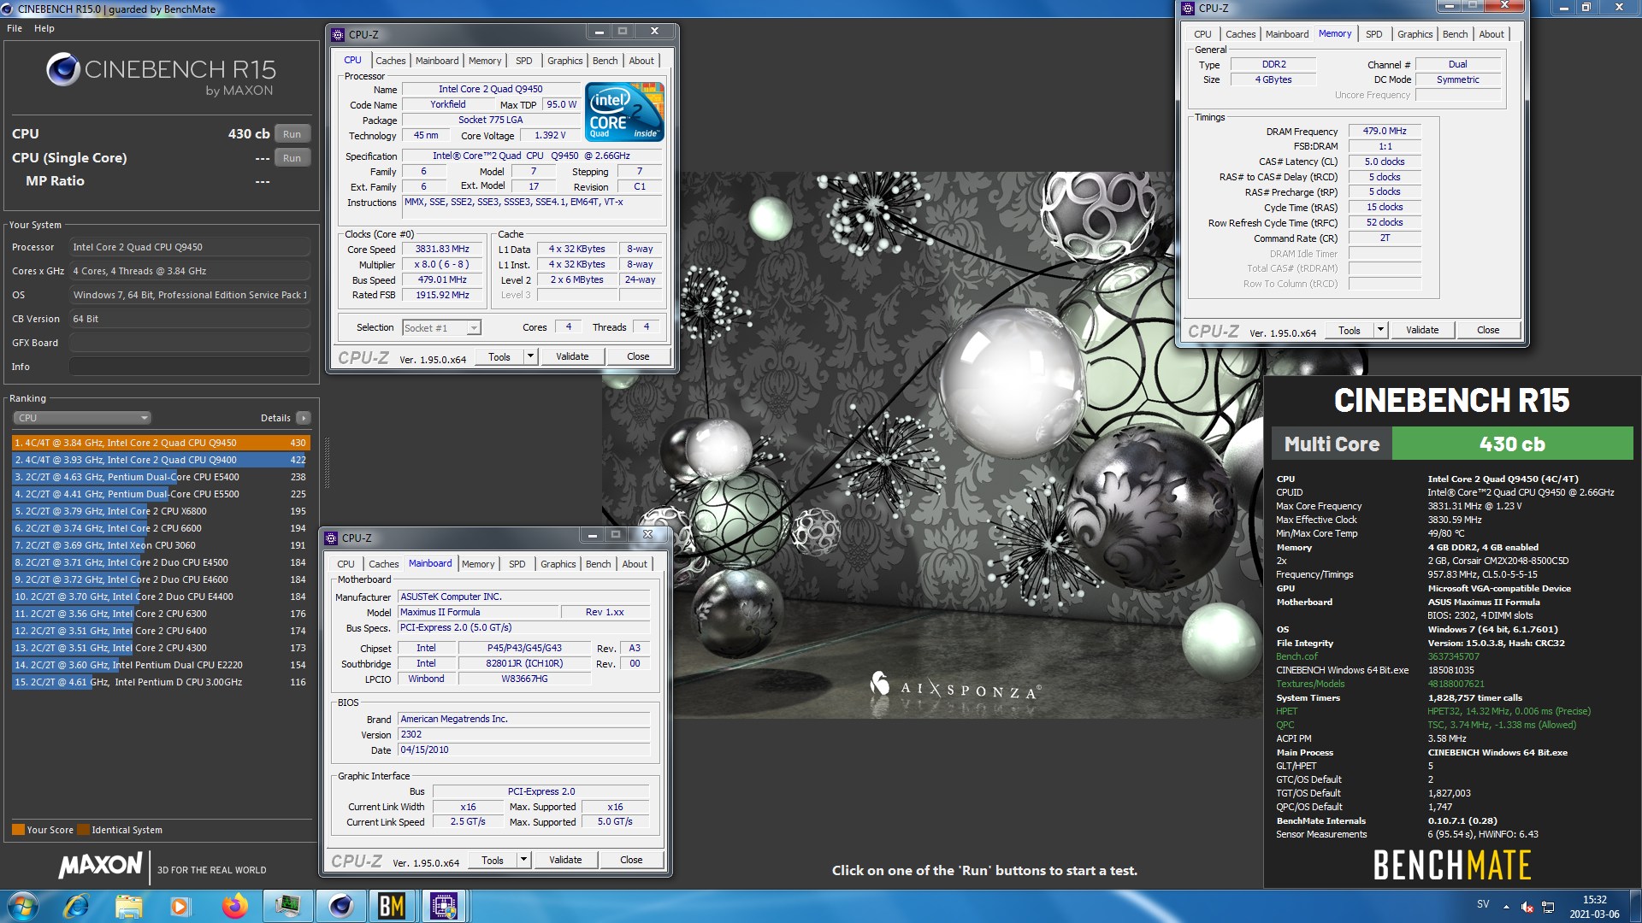Image resolution: width=1642 pixels, height=923 pixels.
Task: Click Tools button in the Memory window
Action: (1350, 330)
